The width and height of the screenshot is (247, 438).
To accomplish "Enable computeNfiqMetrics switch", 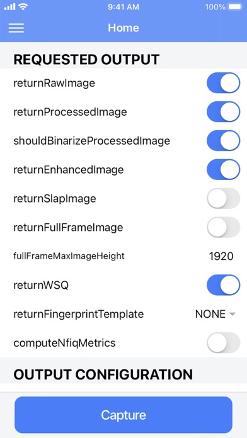I will [223, 343].
